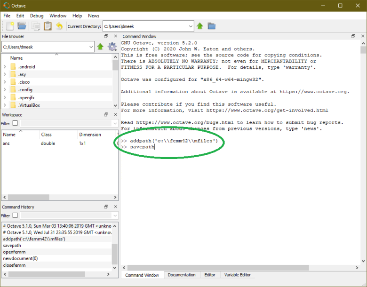This screenshot has width=367, height=287.
Task: Click the Copy toolbar icon
Action: click(x=36, y=26)
